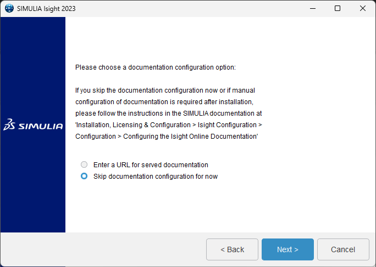Click the 'configuration of documentation is required' text line
Screen dimensions: 376x267
click(164, 102)
